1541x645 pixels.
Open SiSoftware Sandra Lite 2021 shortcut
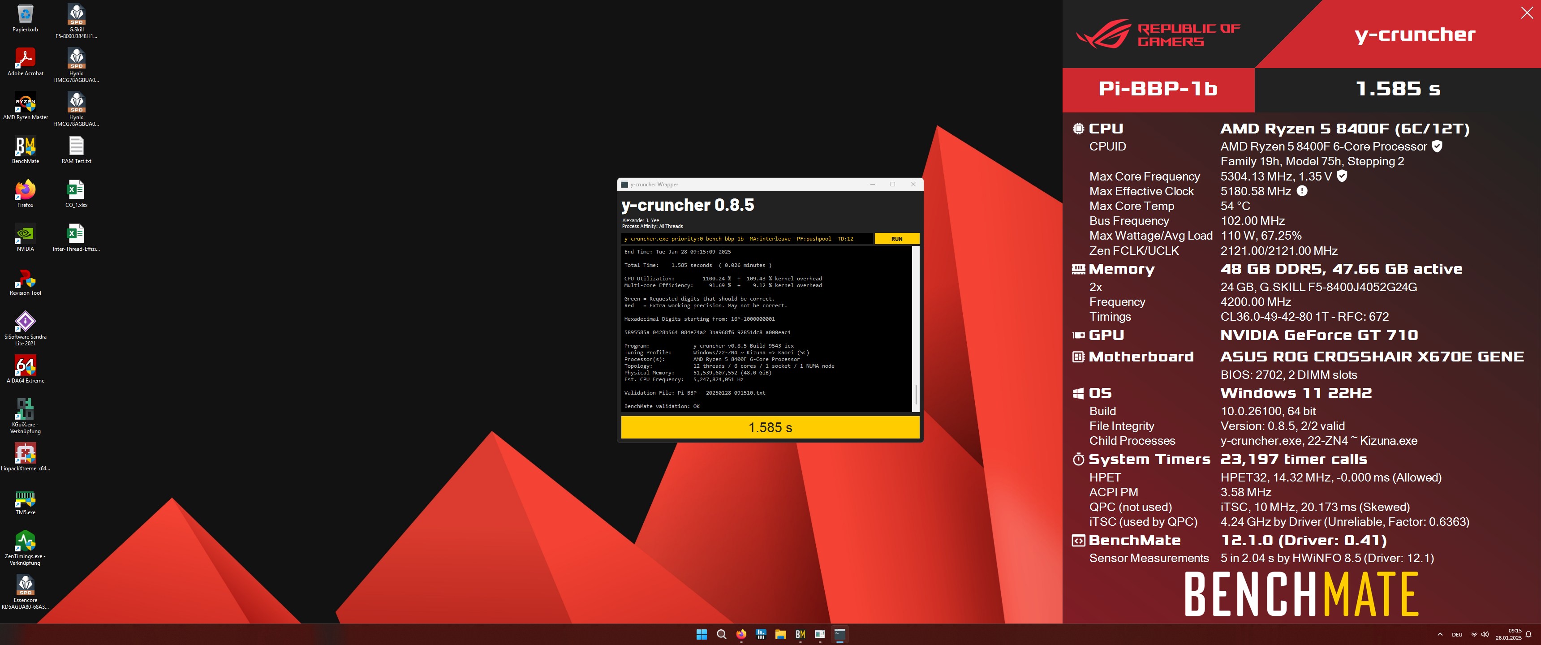[x=25, y=328]
